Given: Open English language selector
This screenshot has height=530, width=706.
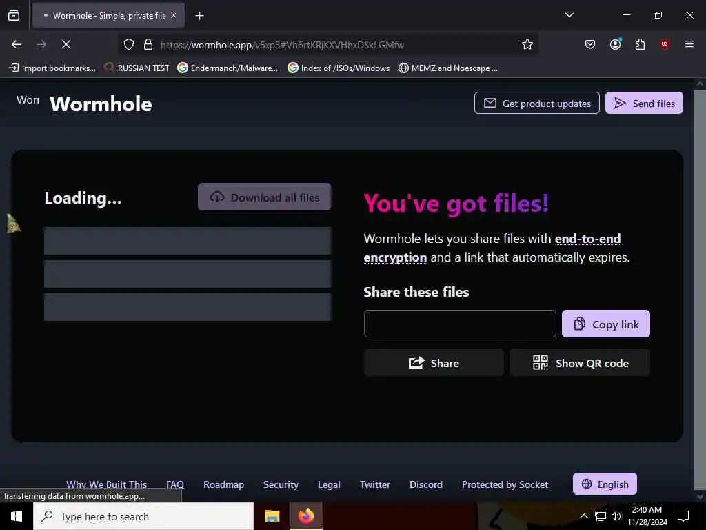Looking at the screenshot, I should pyautogui.click(x=605, y=484).
